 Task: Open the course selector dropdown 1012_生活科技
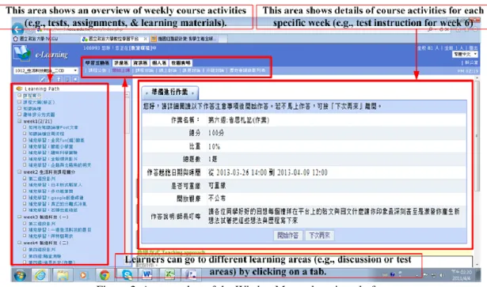(x=45, y=70)
